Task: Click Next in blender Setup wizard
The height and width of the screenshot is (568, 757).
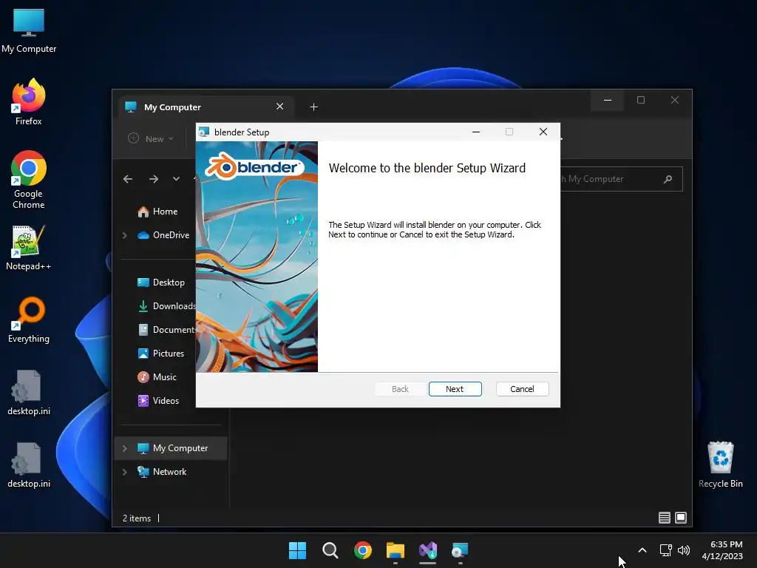Action: pos(455,389)
